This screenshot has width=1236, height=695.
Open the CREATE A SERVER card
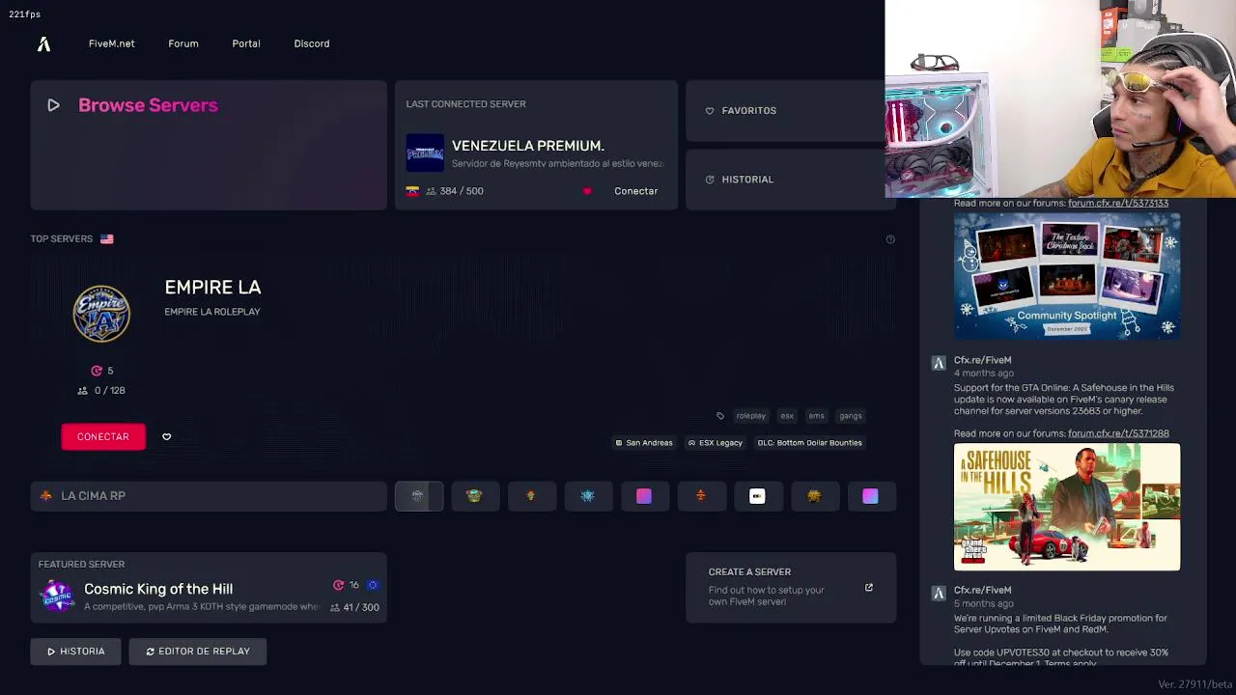791,587
